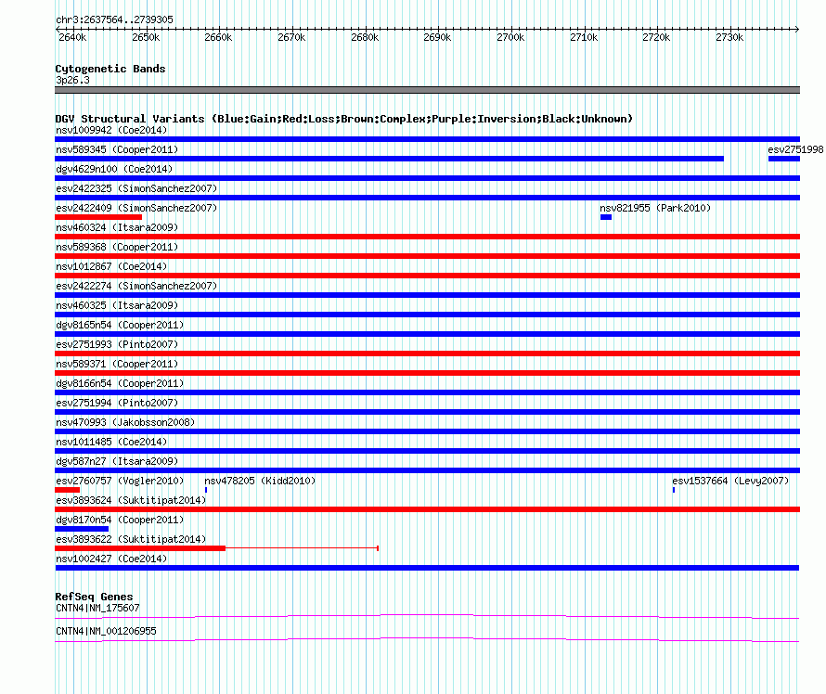Select the nsv821955 (Park2010) label
Screen dimensions: 826x694
coord(655,208)
